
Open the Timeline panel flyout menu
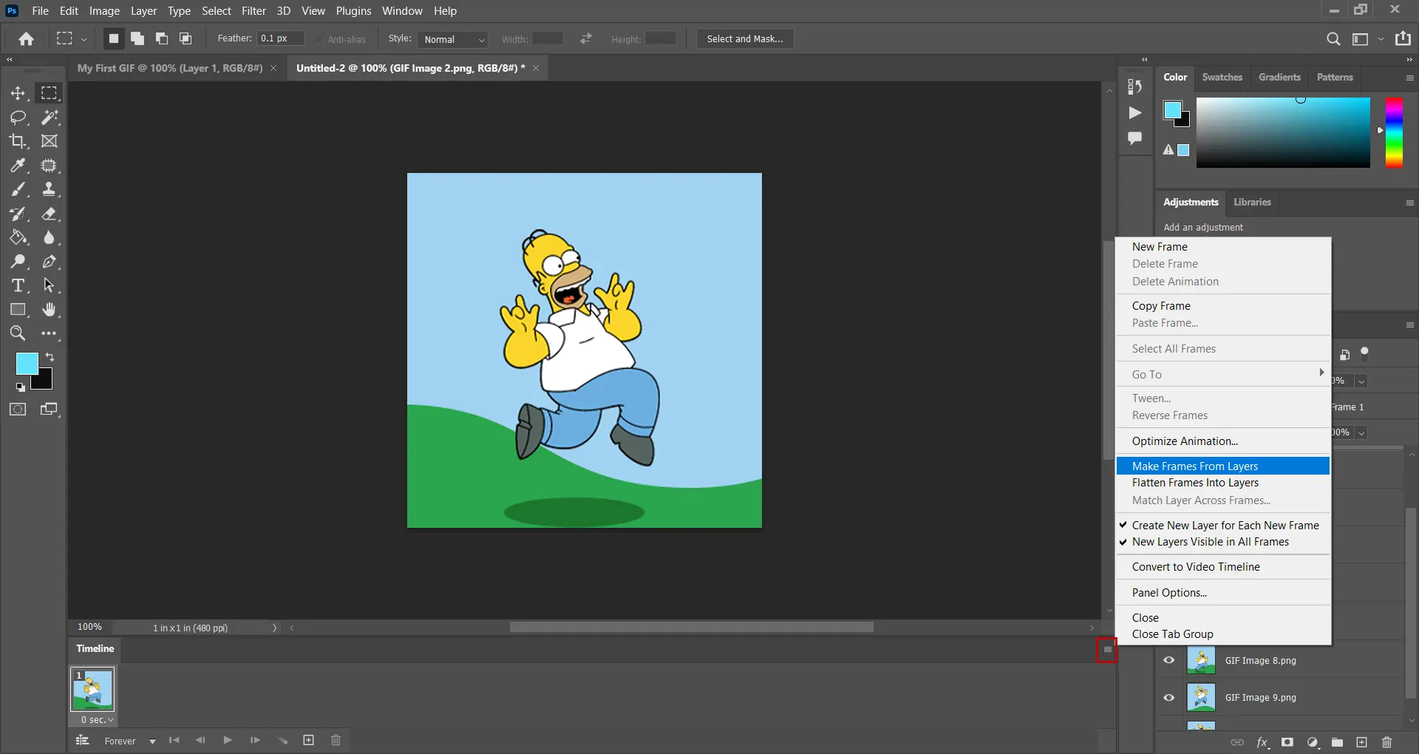coord(1107,649)
